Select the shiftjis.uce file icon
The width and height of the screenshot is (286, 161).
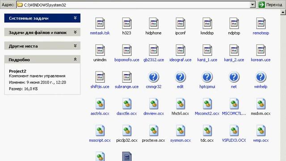pyautogui.click(x=100, y=77)
